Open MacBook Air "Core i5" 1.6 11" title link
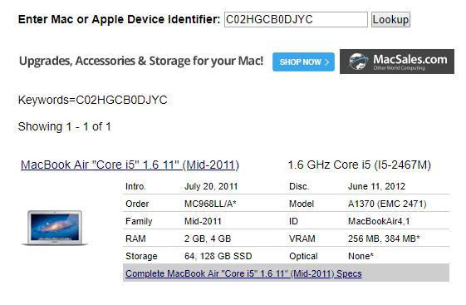The width and height of the screenshot is (466, 305). [x=130, y=165]
